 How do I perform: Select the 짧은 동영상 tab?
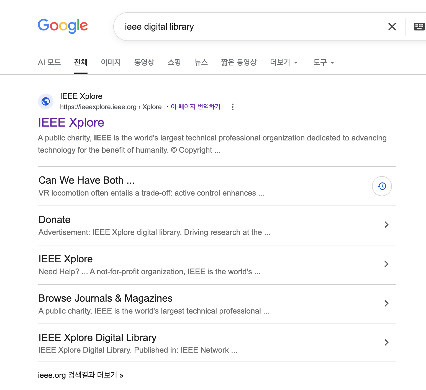pyautogui.click(x=239, y=62)
